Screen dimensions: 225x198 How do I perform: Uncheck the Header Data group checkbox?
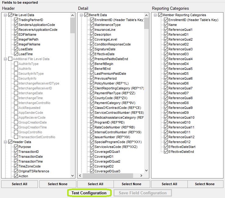tap(10, 142)
